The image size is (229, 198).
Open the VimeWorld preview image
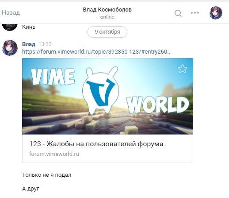(x=107, y=96)
